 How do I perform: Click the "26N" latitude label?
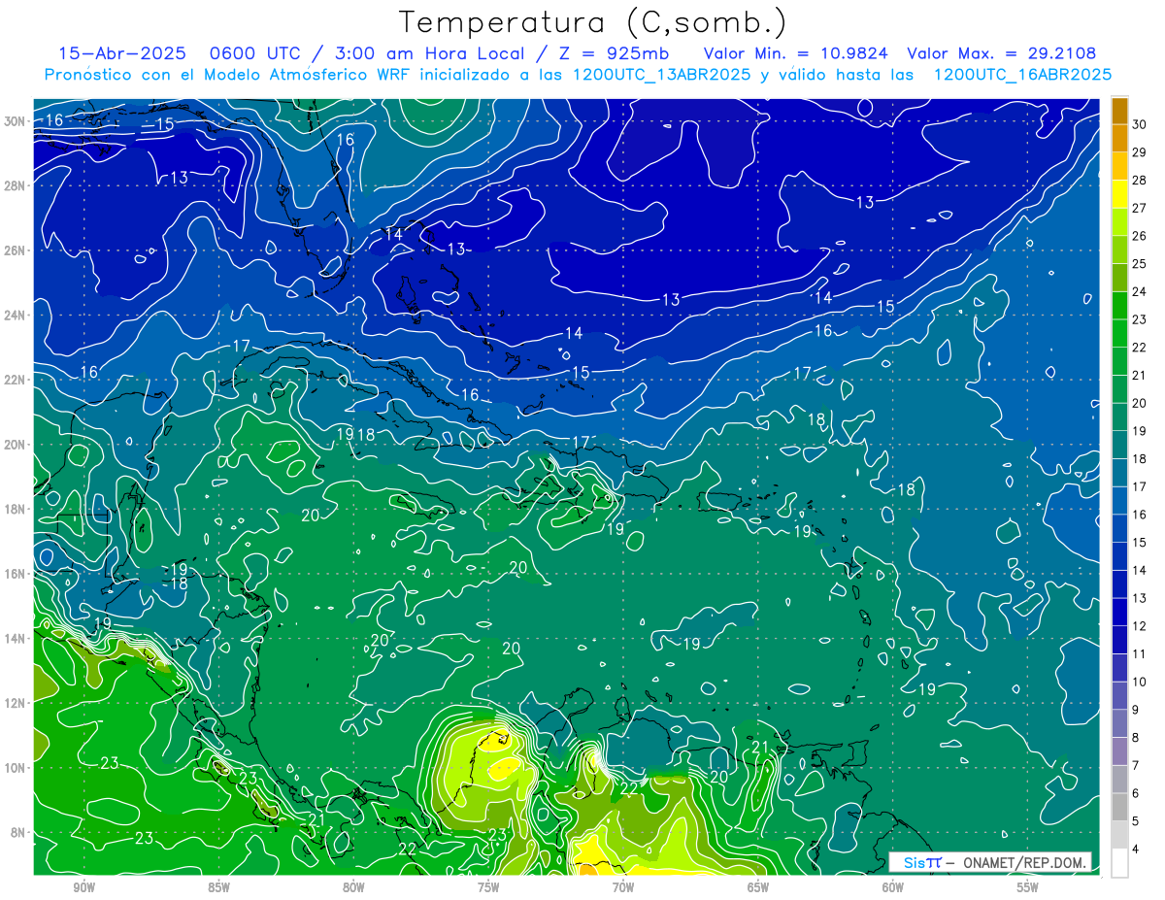15,250
